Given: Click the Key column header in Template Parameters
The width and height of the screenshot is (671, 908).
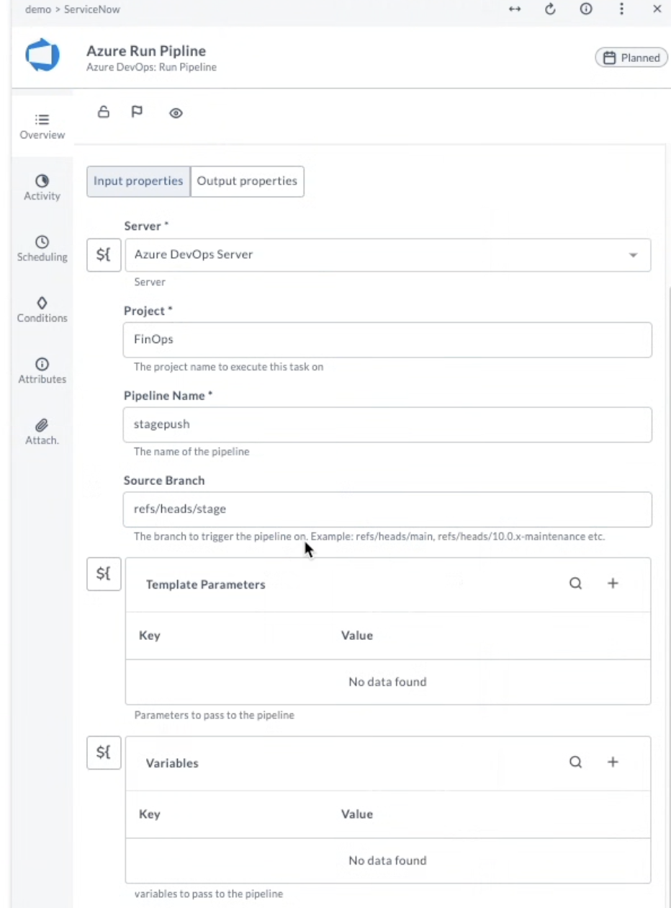Looking at the screenshot, I should coord(150,636).
